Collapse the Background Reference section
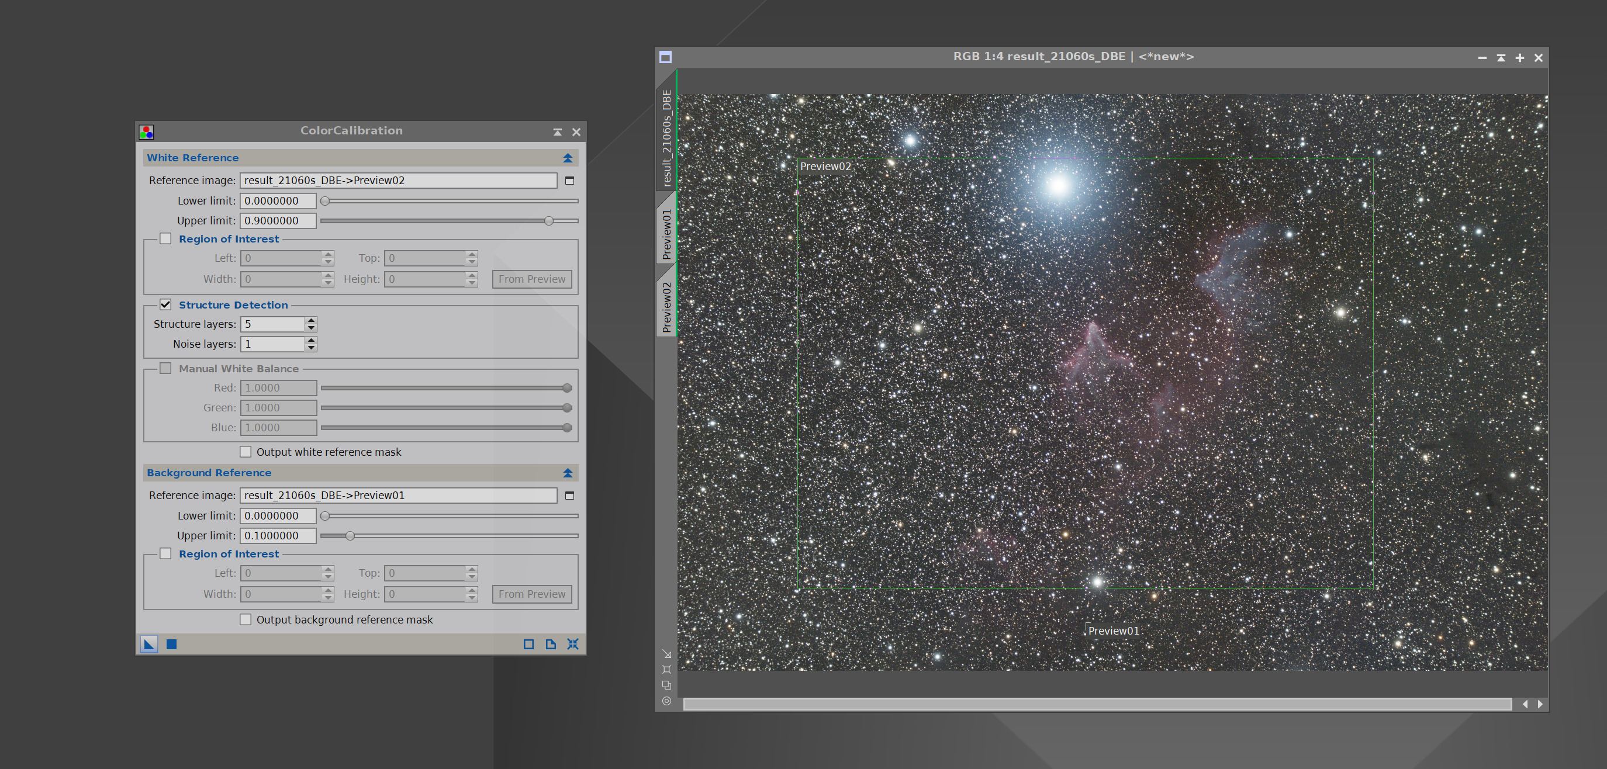The height and width of the screenshot is (769, 1607). [x=568, y=473]
